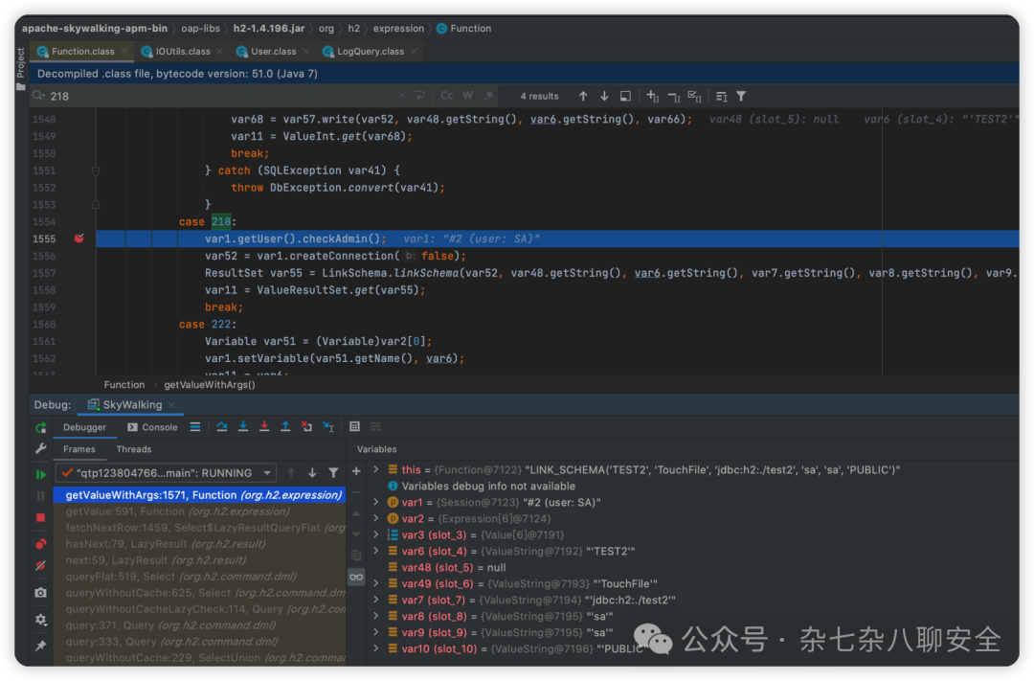
Task: Click the h2-1.4.196.jar breadcrumb
Action: pyautogui.click(x=269, y=29)
